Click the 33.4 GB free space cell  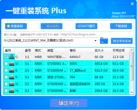[120, 84]
